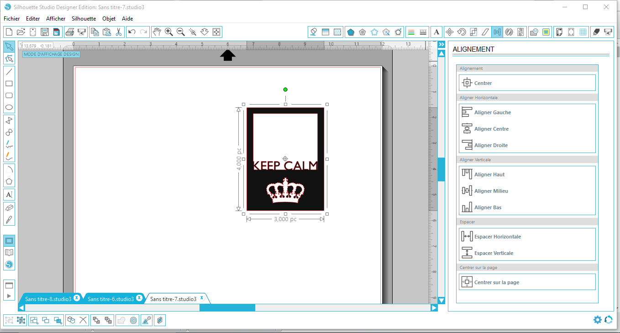620x333 pixels.
Task: Collapse the right panel with double chevron
Action: tap(441, 44)
